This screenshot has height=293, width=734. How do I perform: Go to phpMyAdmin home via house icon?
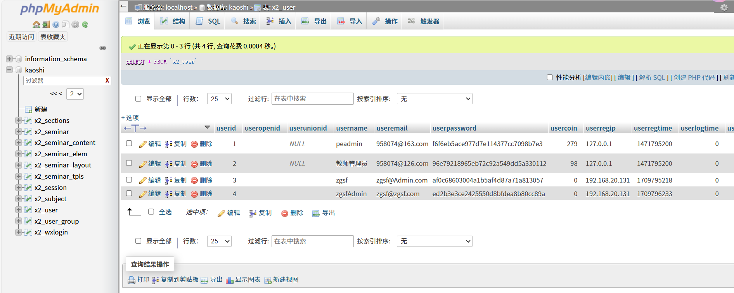(x=36, y=24)
